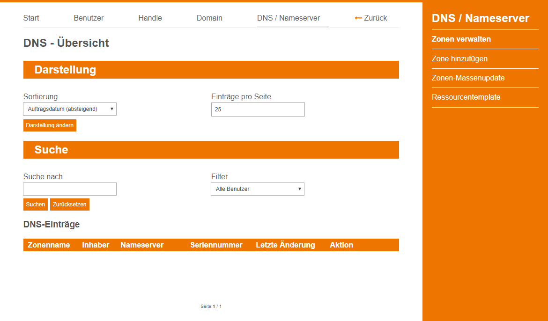The height and width of the screenshot is (321, 548).
Task: Click the Einträge pro Seite field
Action: [x=258, y=109]
